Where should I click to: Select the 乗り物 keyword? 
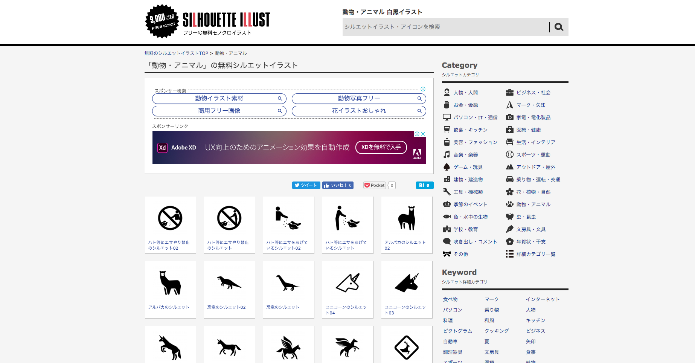pyautogui.click(x=492, y=310)
